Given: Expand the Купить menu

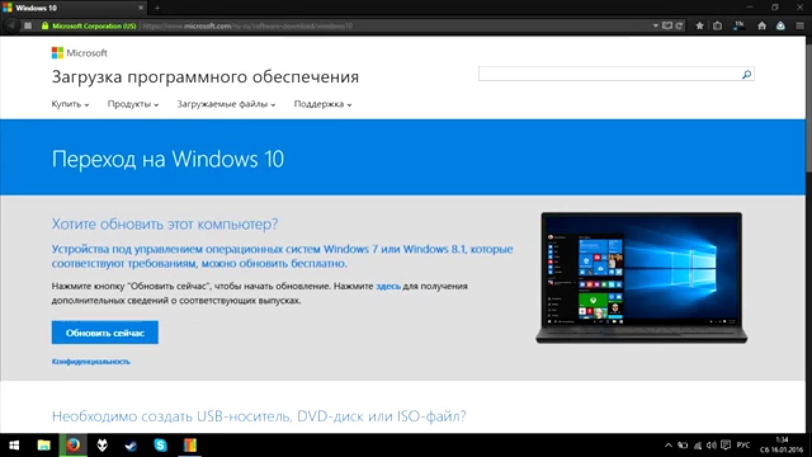Looking at the screenshot, I should (x=70, y=104).
